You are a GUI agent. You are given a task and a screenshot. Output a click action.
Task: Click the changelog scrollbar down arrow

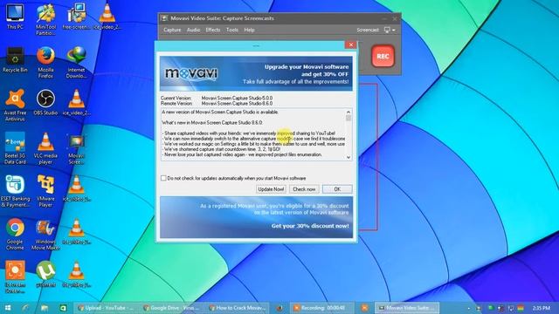click(349, 157)
